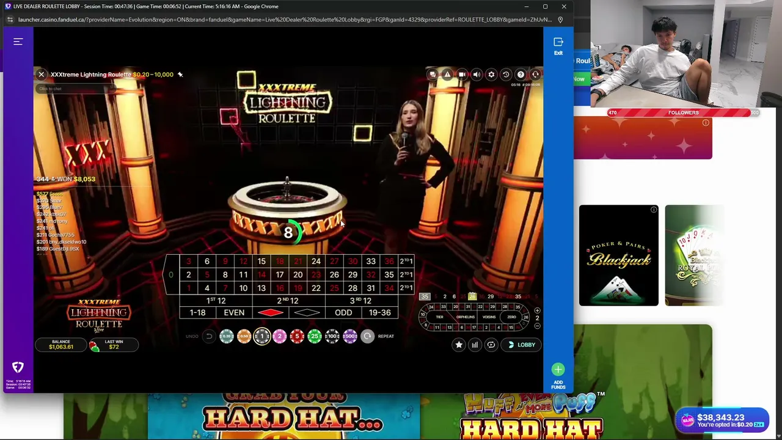This screenshot has width=782, height=440.
Task: Decrease racetrack neighbour count with minus
Action: pyautogui.click(x=537, y=326)
